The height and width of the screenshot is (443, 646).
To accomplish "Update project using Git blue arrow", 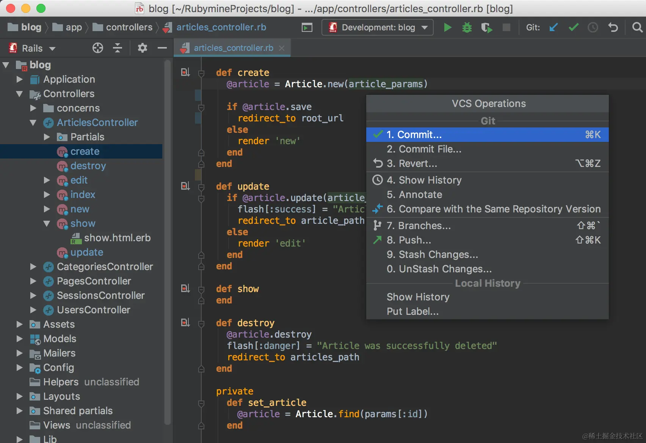I will pyautogui.click(x=553, y=27).
